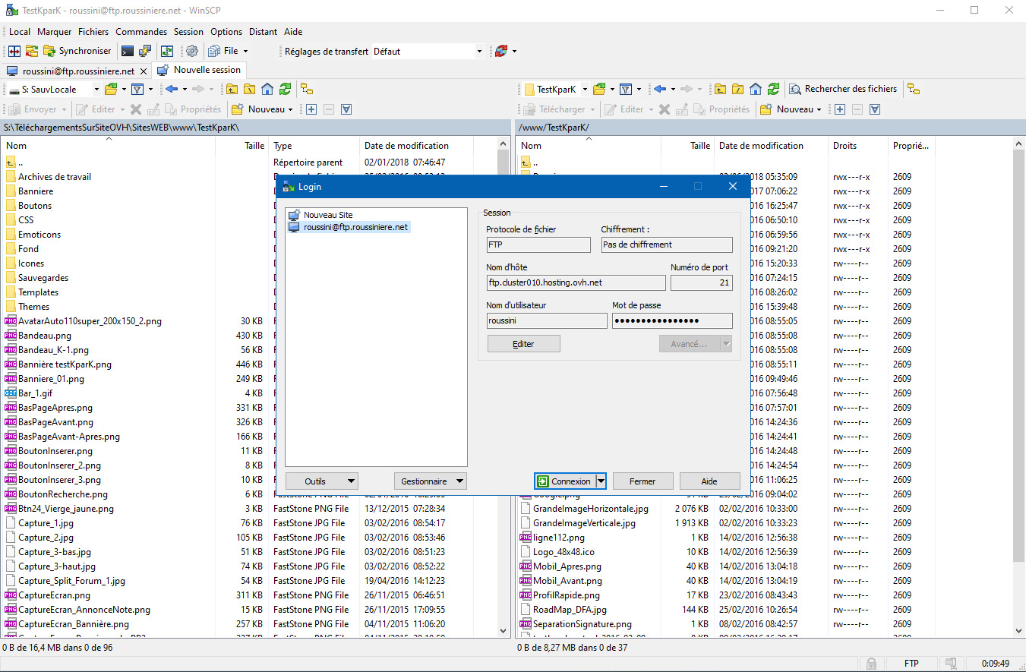Open the Fichiers menu
The image size is (1026, 672).
pos(93,32)
